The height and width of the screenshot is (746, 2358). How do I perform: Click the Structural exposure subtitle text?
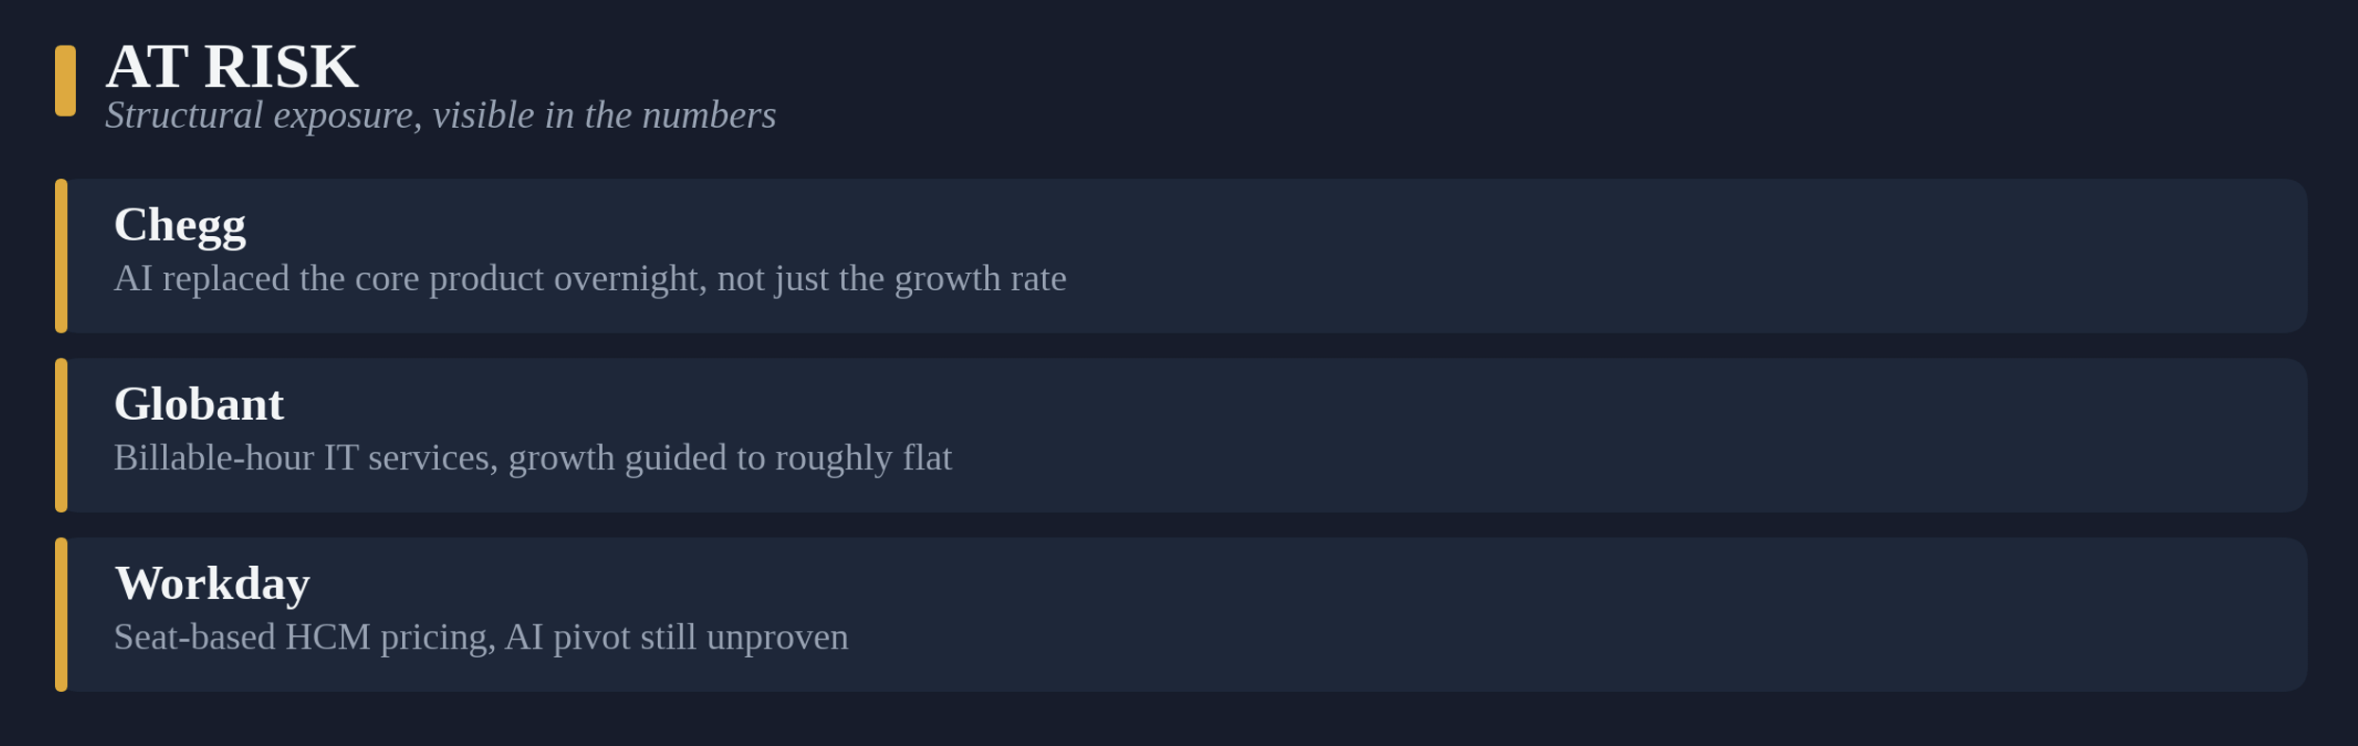[440, 116]
